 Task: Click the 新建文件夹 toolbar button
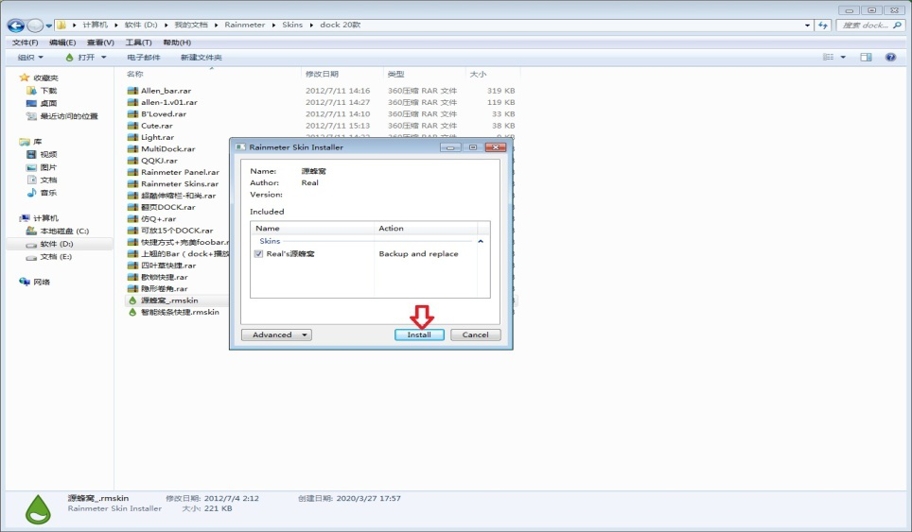(202, 58)
